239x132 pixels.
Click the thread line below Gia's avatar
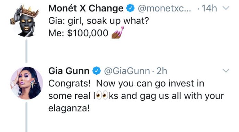pyautogui.click(x=26, y=117)
